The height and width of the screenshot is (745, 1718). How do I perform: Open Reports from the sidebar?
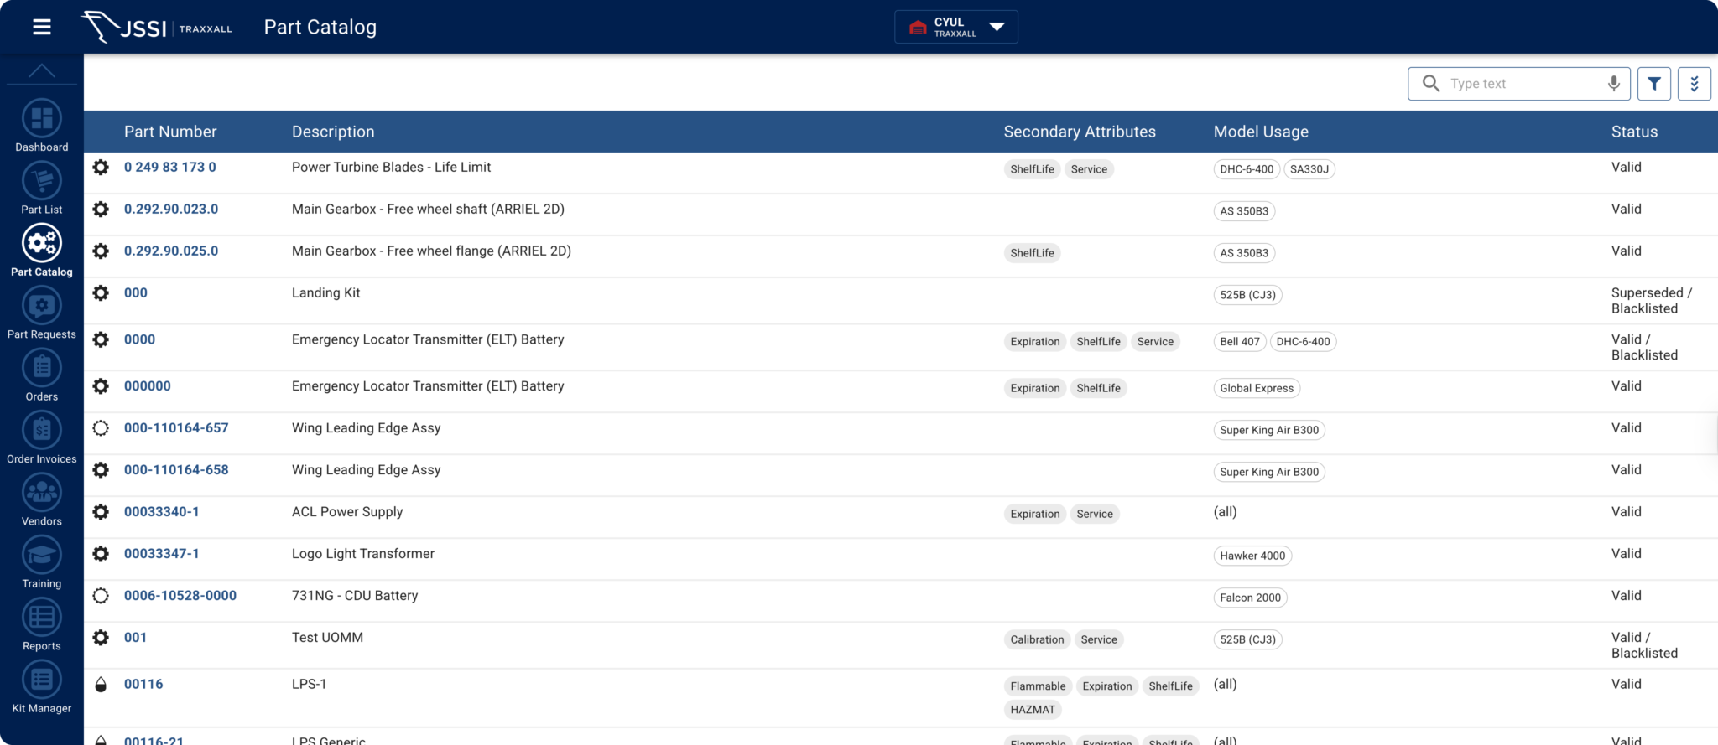point(42,619)
